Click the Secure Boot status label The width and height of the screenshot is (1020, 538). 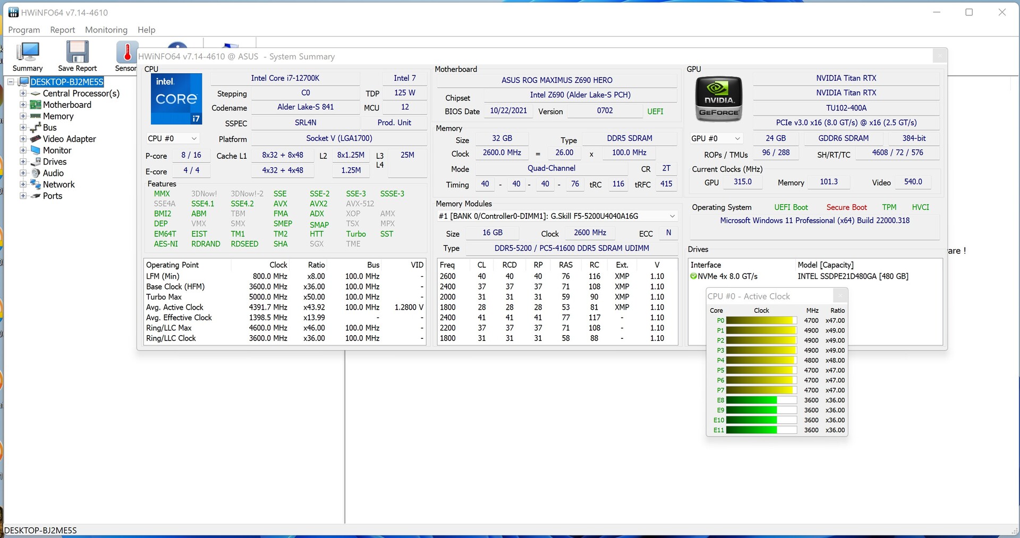[846, 207]
